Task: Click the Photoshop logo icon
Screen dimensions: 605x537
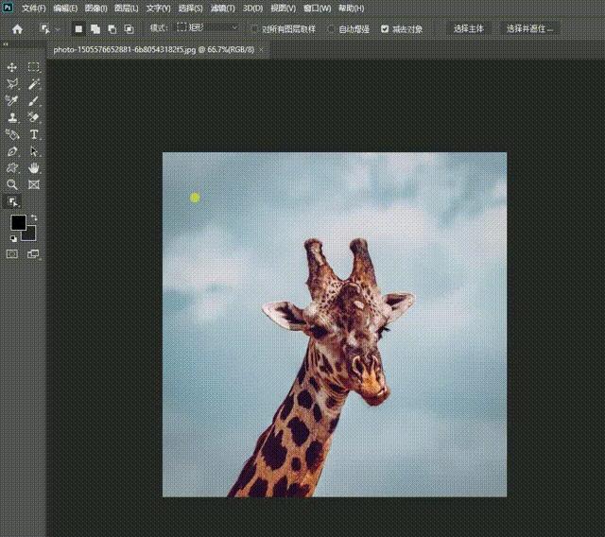Action: pos(9,8)
